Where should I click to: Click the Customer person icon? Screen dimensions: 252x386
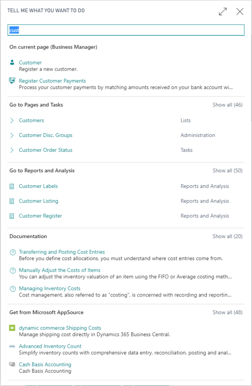coord(12,62)
